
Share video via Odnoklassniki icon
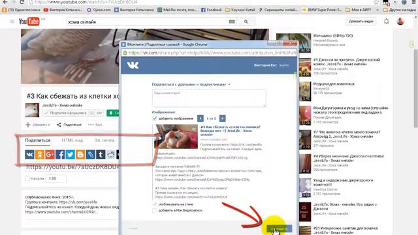click(39, 154)
